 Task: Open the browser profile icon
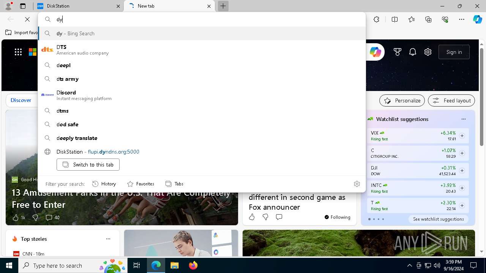pyautogui.click(x=8, y=6)
